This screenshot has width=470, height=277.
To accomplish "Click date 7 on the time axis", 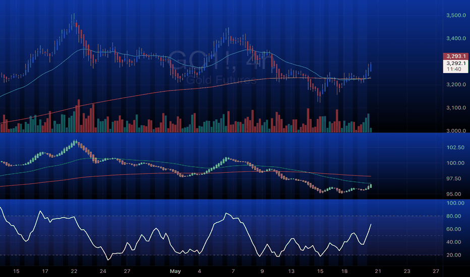I will pyautogui.click(x=233, y=271).
